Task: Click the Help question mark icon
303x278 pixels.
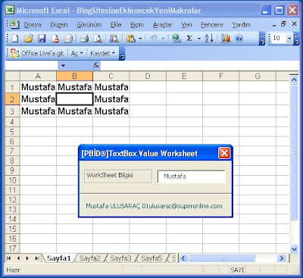Action: pyautogui.click(x=239, y=39)
